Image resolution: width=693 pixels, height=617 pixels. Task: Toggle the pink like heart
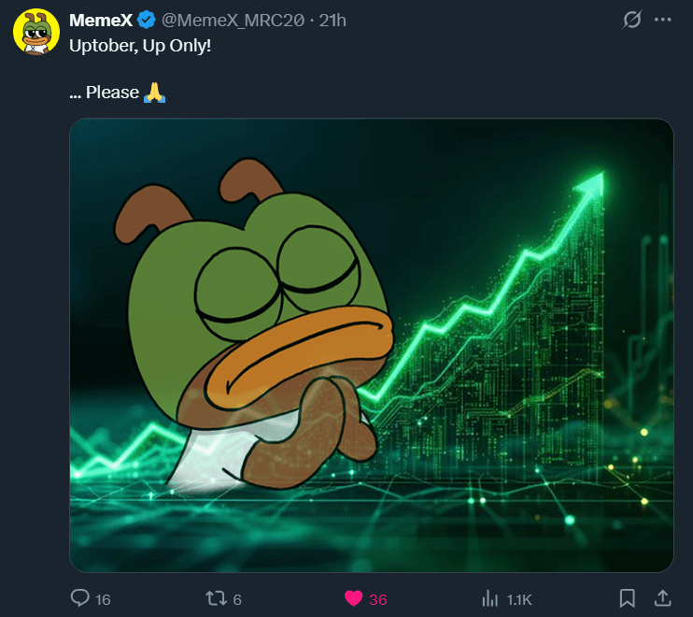pyautogui.click(x=353, y=598)
